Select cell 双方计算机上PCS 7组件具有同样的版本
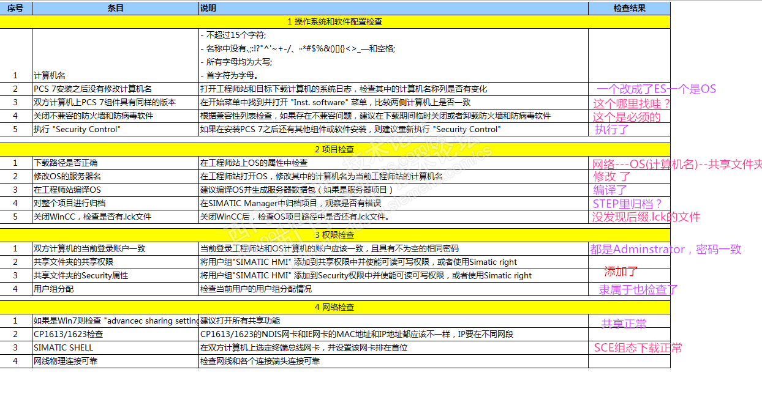 click(x=115, y=102)
